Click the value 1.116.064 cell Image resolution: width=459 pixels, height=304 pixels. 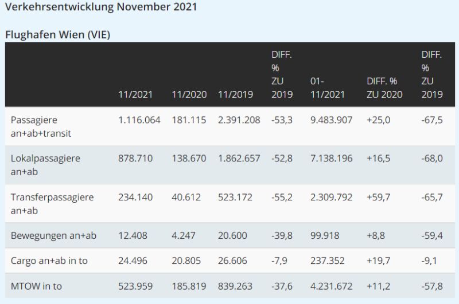coord(138,120)
